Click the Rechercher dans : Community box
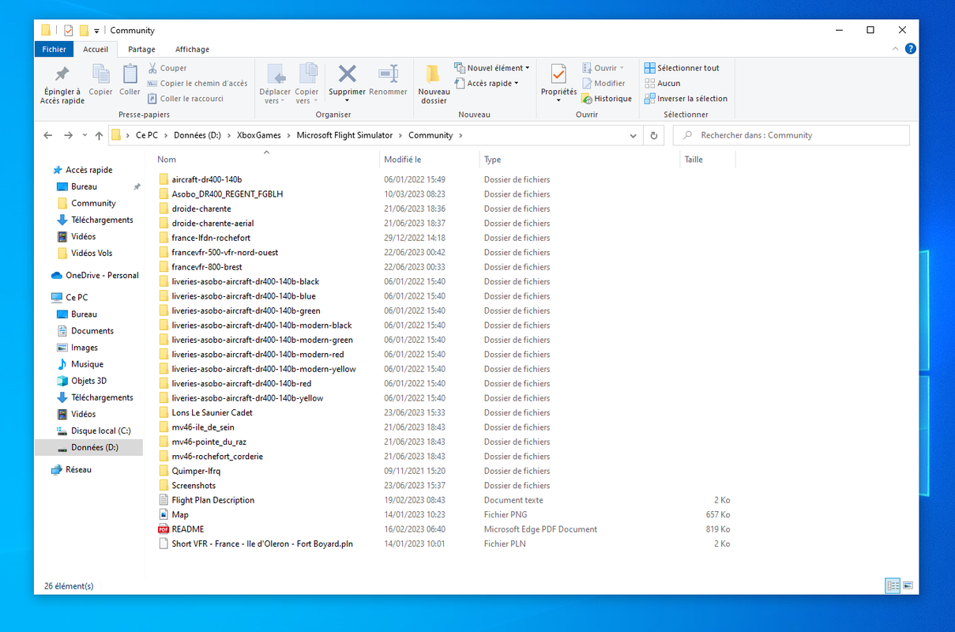 click(x=791, y=135)
